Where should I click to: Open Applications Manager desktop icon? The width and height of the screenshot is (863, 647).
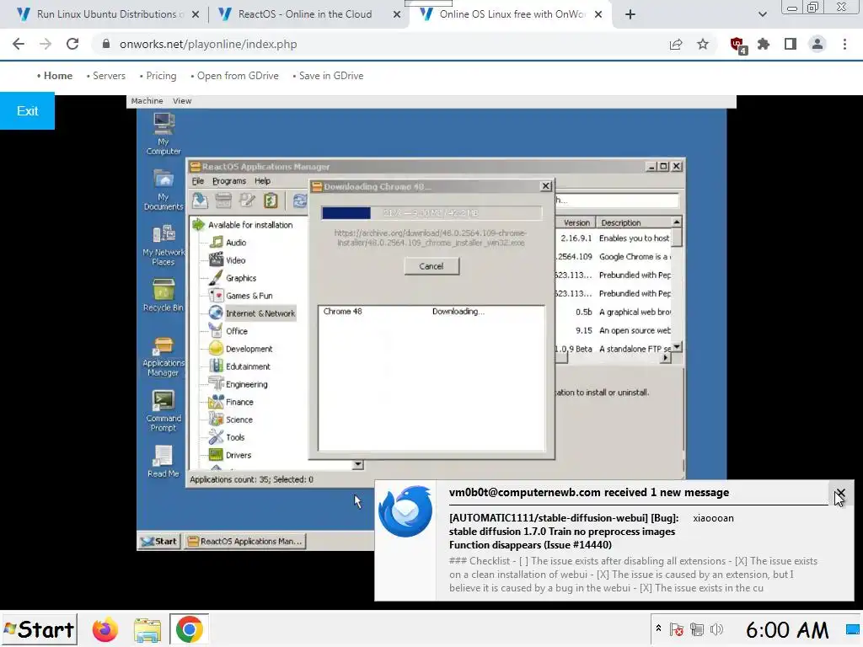click(x=163, y=356)
